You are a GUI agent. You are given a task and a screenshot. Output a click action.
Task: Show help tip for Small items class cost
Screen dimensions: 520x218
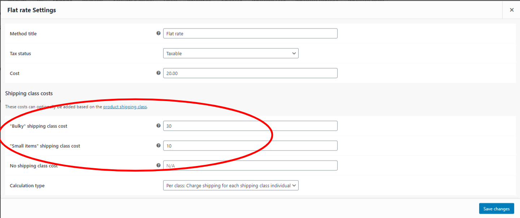pos(158,145)
